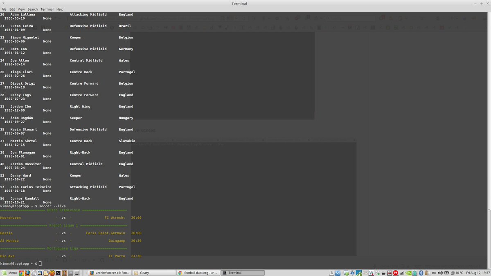Open the View menu in Terminal

[21, 9]
